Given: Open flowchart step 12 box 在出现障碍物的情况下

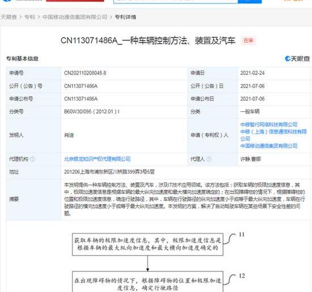Looking at the screenshot, I should [147, 282].
